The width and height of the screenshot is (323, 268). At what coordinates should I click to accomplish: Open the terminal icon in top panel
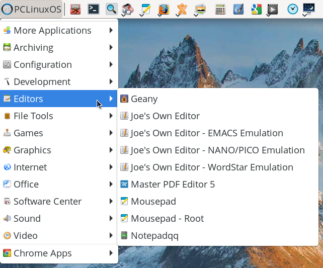93,9
